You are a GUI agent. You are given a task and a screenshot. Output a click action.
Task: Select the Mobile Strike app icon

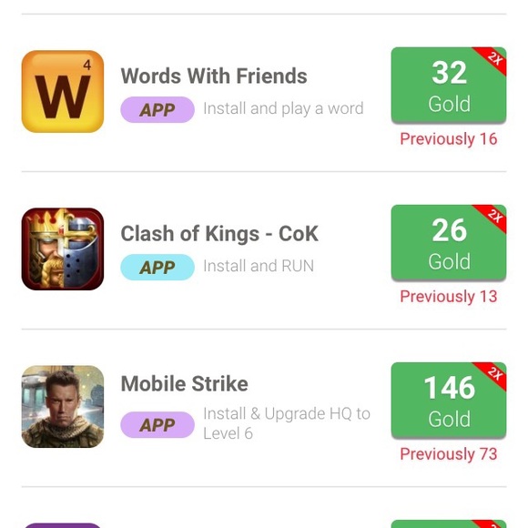[63, 406]
